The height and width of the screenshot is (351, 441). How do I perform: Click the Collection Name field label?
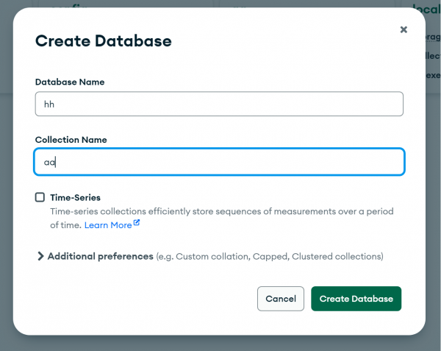click(x=71, y=140)
